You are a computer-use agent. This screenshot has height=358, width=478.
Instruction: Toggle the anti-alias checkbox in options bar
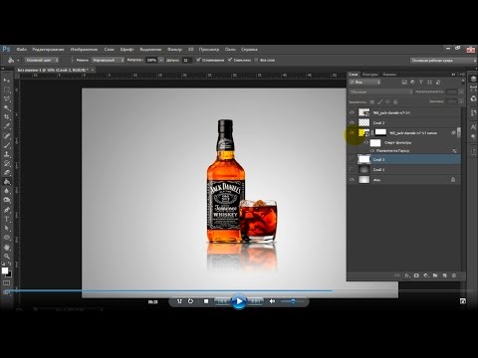198,60
